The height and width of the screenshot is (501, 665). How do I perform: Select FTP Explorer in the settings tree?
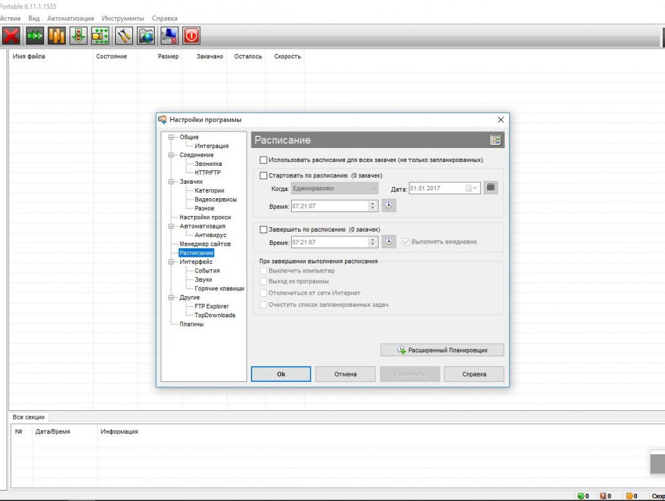[211, 306]
